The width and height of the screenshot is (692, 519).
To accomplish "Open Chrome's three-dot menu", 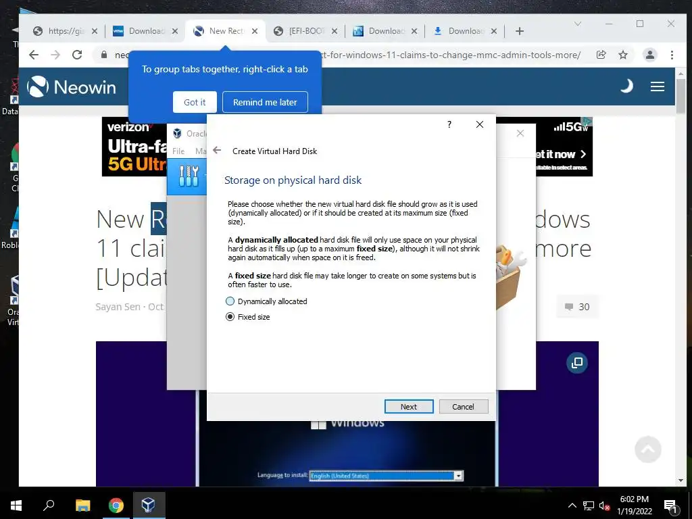I will [672, 55].
